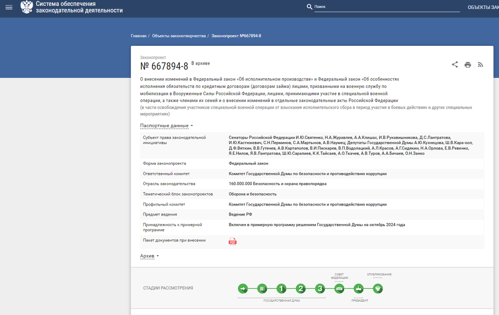
Task: Click the share icon
Action: coord(455,64)
